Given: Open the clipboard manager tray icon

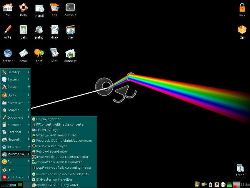Looking at the screenshot, I should 217,185.
